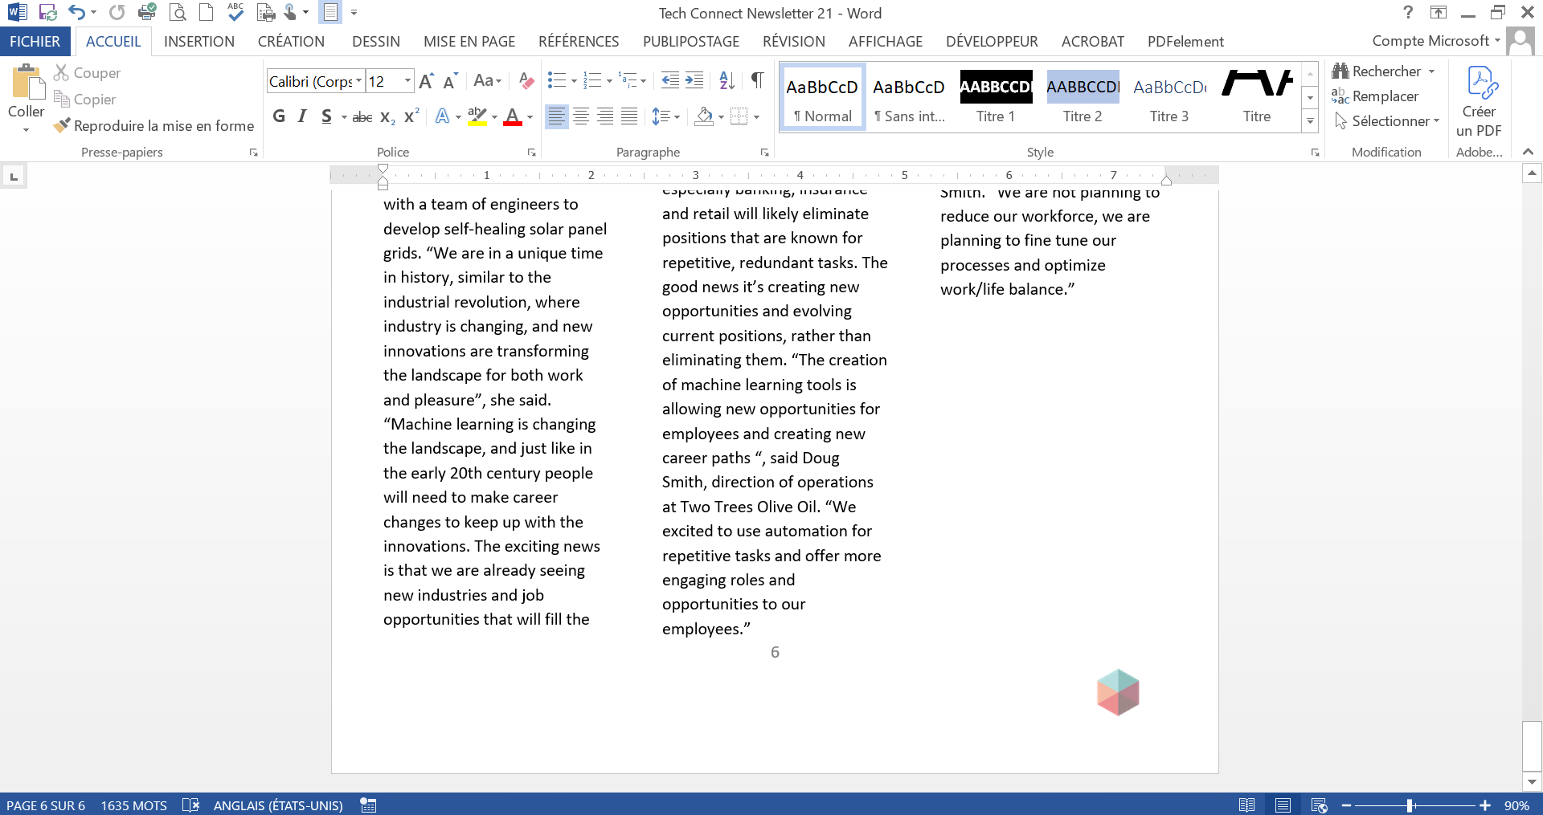
Task: Click the ANGLAIS (ÉTATS-UNIS) language indicator
Action: click(x=278, y=805)
